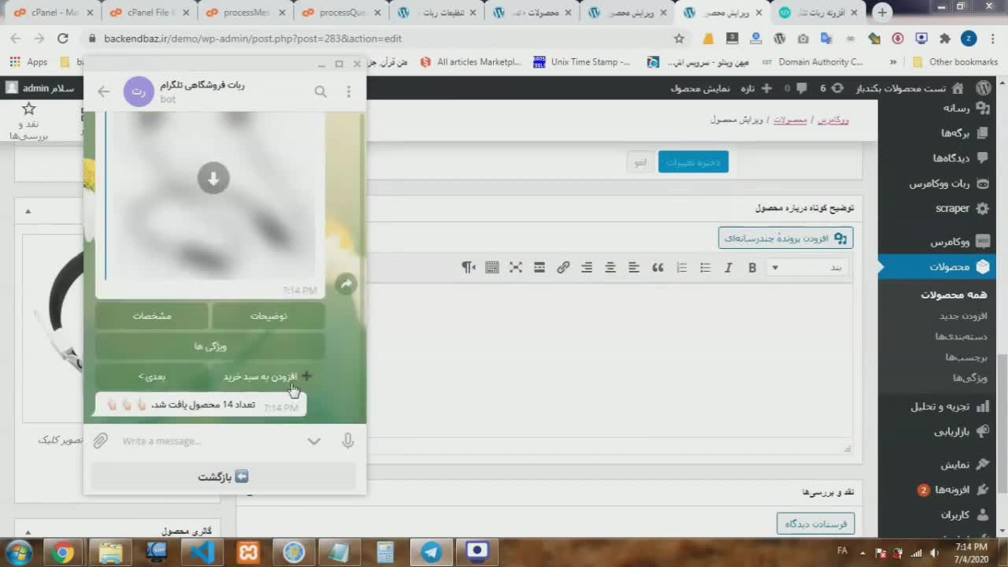Click the microphone voice message icon
The image size is (1008, 567).
pyautogui.click(x=347, y=441)
